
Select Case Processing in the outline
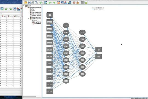[x=36, y=12]
